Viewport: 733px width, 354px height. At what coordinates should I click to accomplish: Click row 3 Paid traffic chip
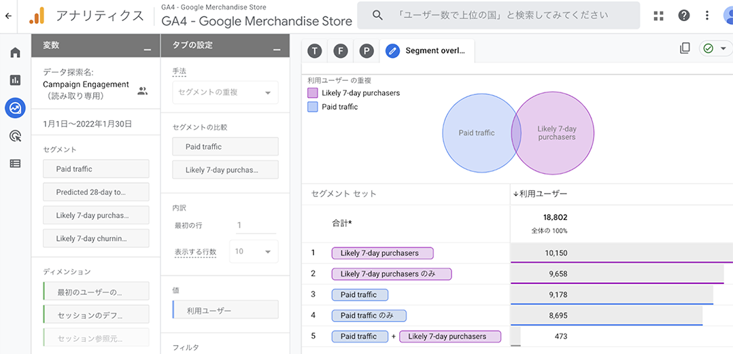[x=360, y=295]
